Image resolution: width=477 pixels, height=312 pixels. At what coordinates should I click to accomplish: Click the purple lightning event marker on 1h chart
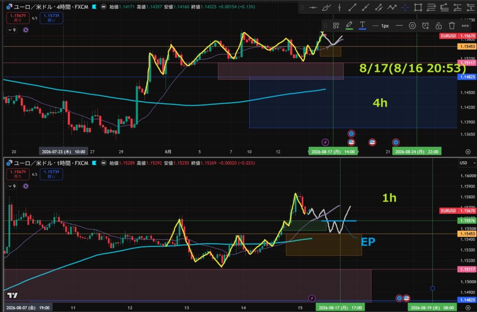point(312,298)
